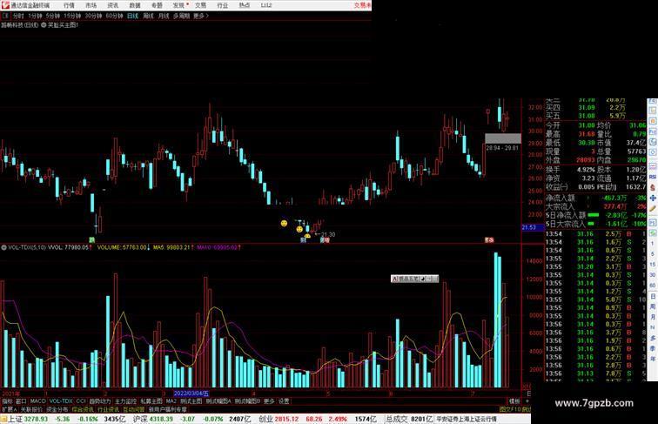The width and height of the screenshot is (658, 424).
Task: Click the green 跌 marker under the chart
Action: [92, 240]
